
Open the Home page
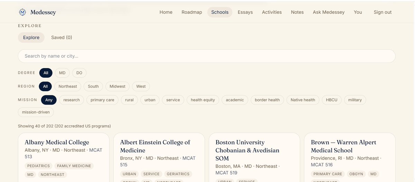click(166, 12)
